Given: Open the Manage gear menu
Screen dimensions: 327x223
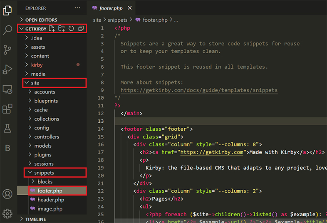Looking at the screenshot, I should pos(7,213).
